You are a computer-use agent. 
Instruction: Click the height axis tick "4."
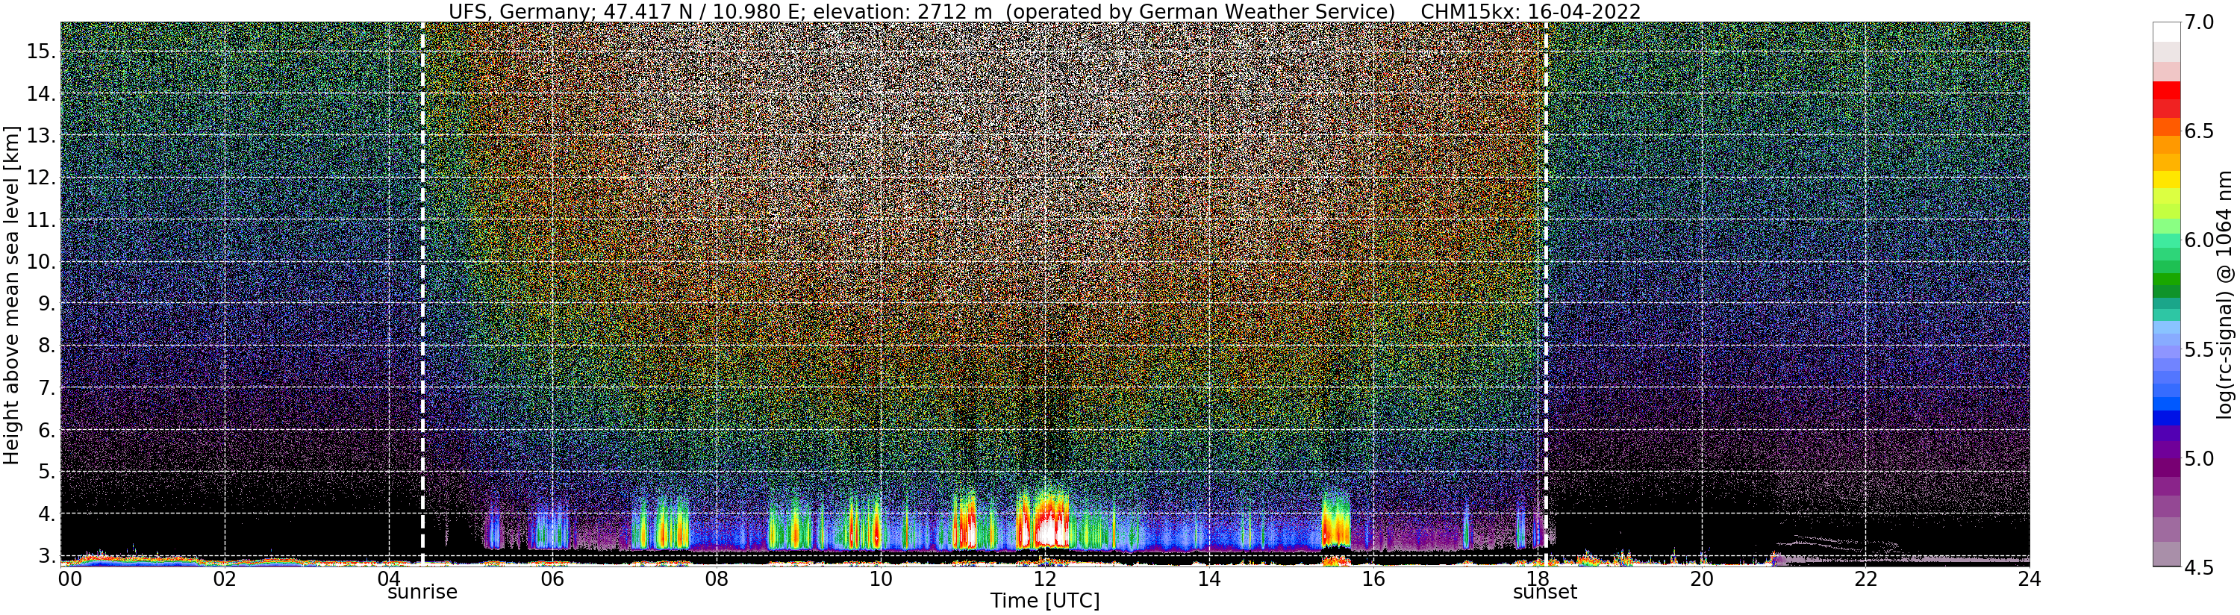tap(46, 514)
